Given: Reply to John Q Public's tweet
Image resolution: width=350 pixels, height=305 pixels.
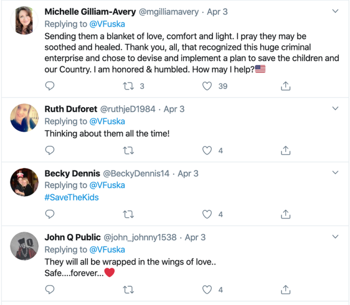Looking at the screenshot, I should tap(50, 289).
